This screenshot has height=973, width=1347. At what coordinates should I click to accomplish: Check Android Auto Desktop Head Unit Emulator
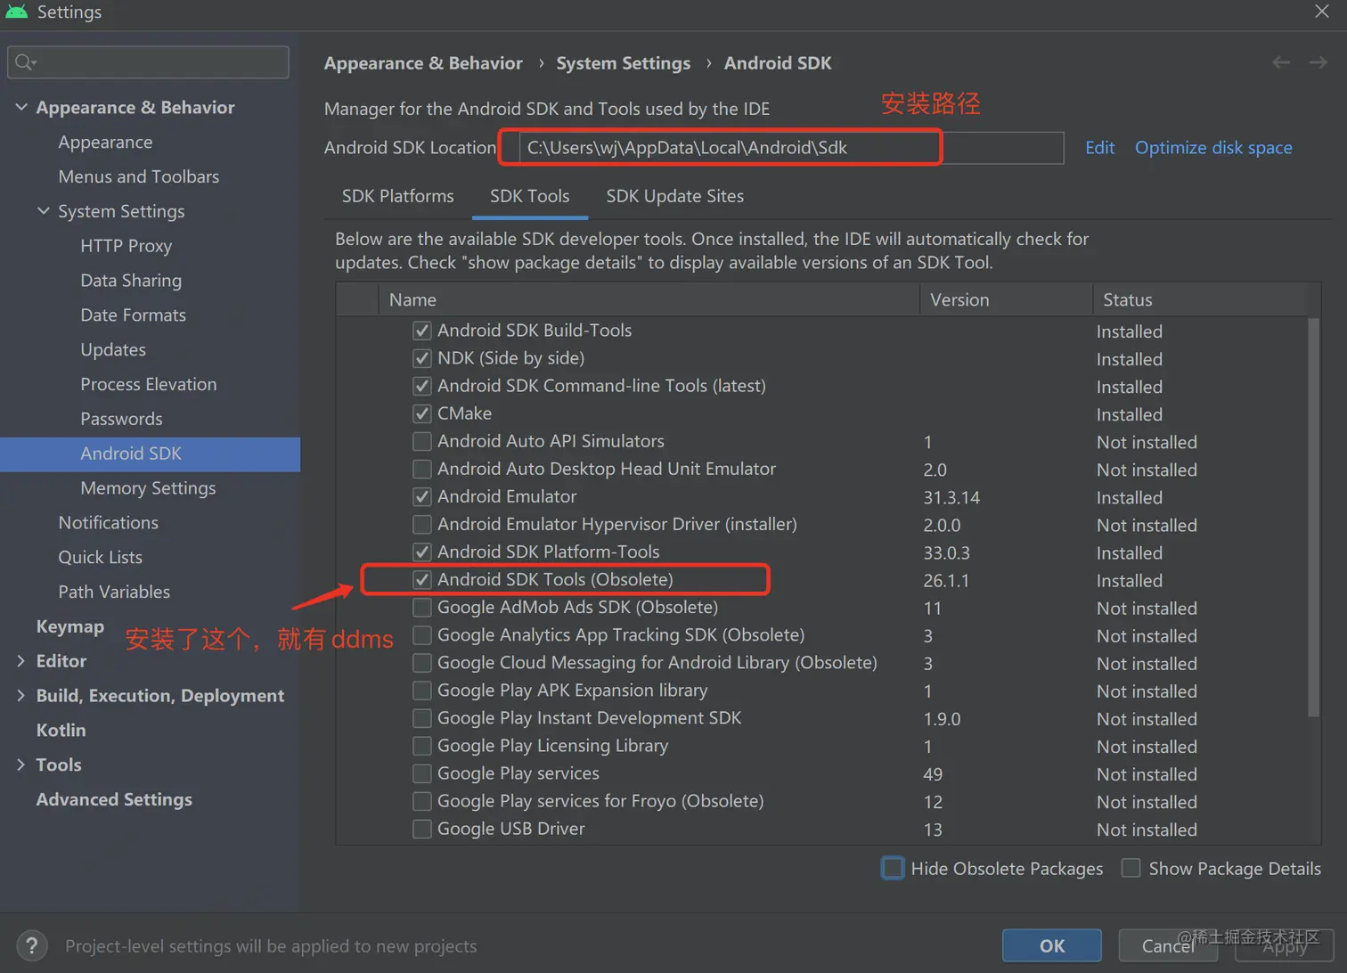(x=422, y=469)
